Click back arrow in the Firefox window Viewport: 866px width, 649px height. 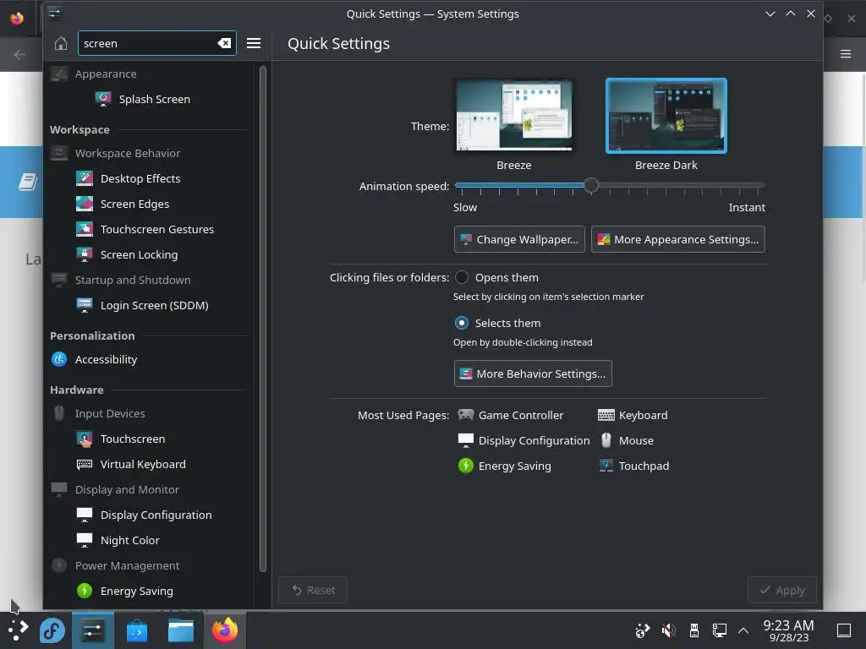tap(20, 54)
